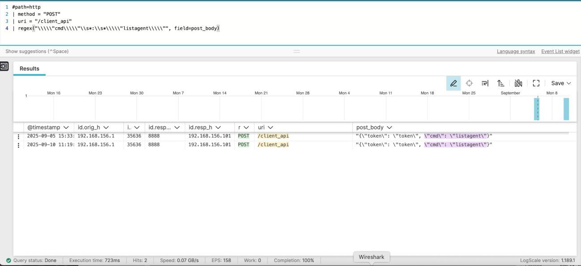Toggle the highlight pencil tool
Viewport: 581px width, 266px height.
point(454,83)
